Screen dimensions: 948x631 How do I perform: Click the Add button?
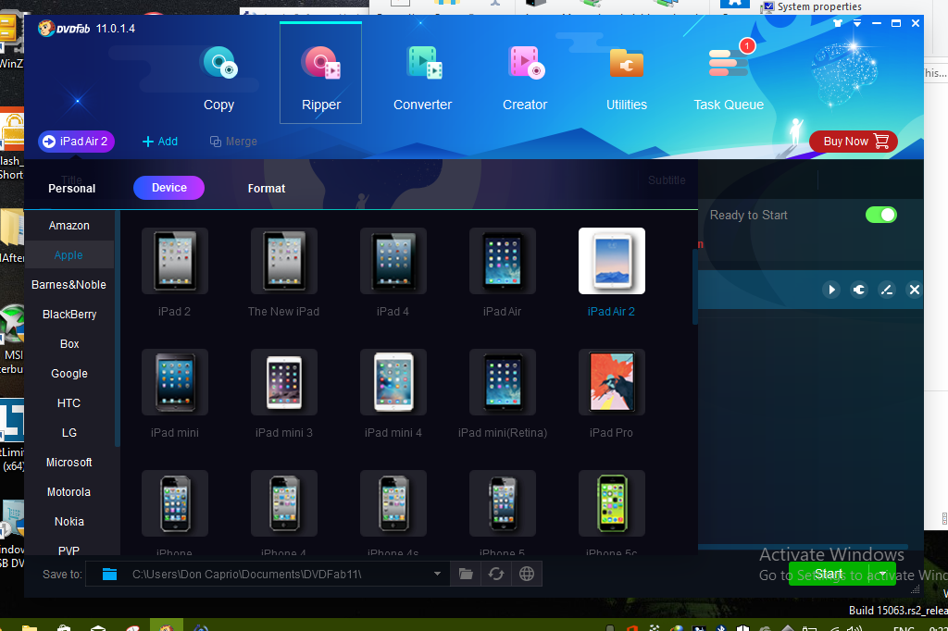click(160, 142)
